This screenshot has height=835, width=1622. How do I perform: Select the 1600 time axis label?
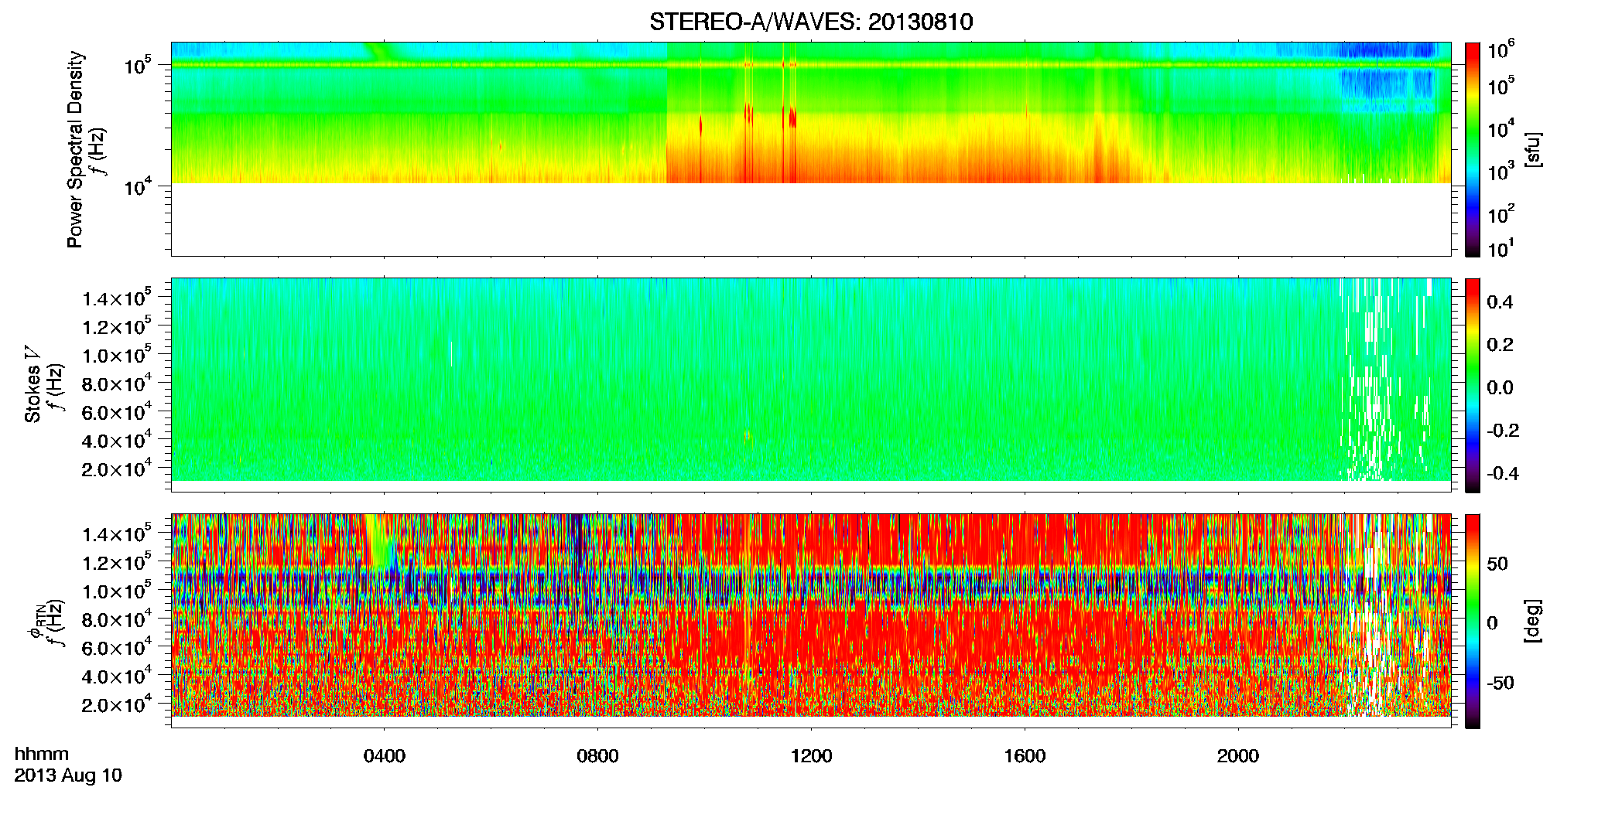(x=1025, y=756)
